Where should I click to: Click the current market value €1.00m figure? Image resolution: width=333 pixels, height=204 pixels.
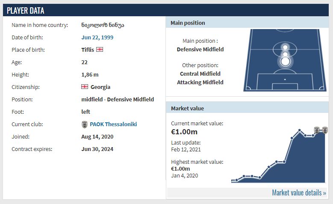pyautogui.click(x=184, y=132)
